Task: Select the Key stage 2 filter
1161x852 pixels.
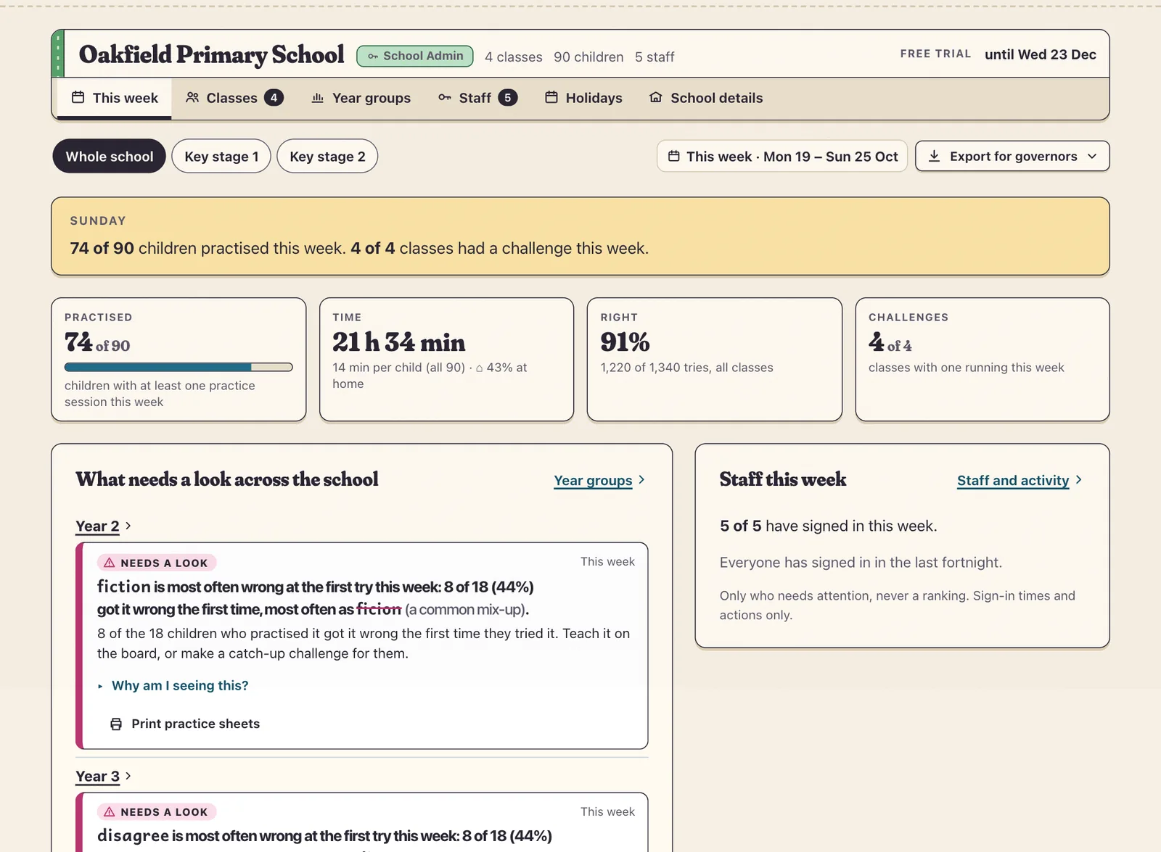Action: (327, 156)
